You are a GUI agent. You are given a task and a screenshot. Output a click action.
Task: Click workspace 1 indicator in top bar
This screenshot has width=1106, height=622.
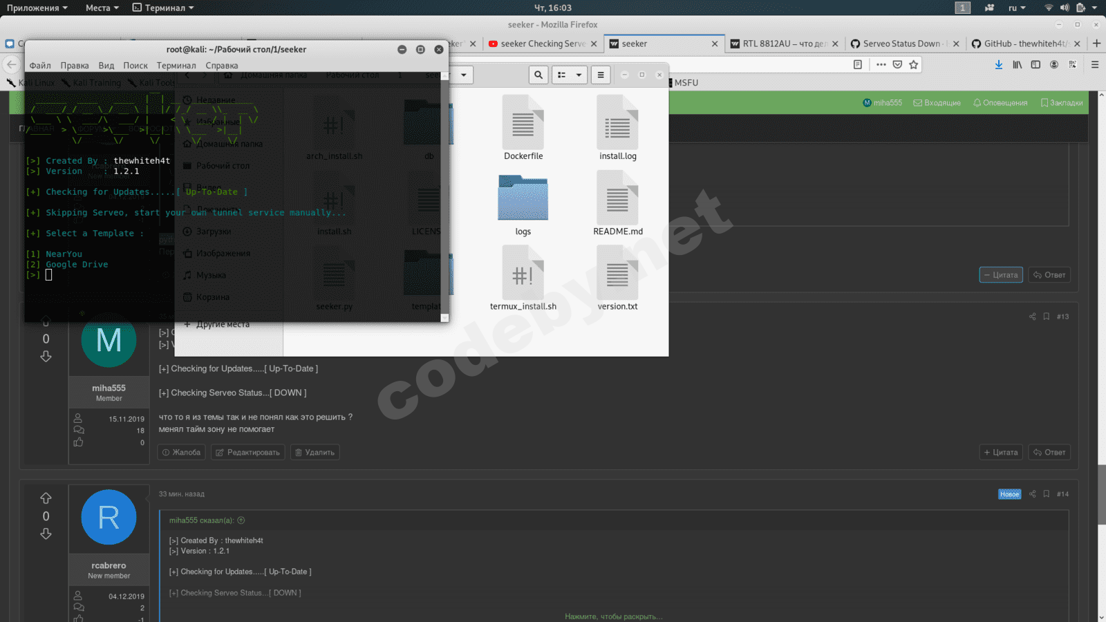tap(963, 8)
